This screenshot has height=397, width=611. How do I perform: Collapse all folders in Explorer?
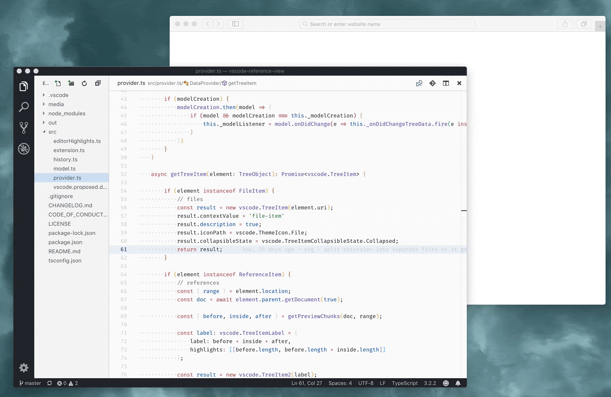point(98,83)
